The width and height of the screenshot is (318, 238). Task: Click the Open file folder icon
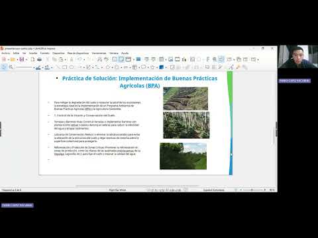tap(13, 59)
